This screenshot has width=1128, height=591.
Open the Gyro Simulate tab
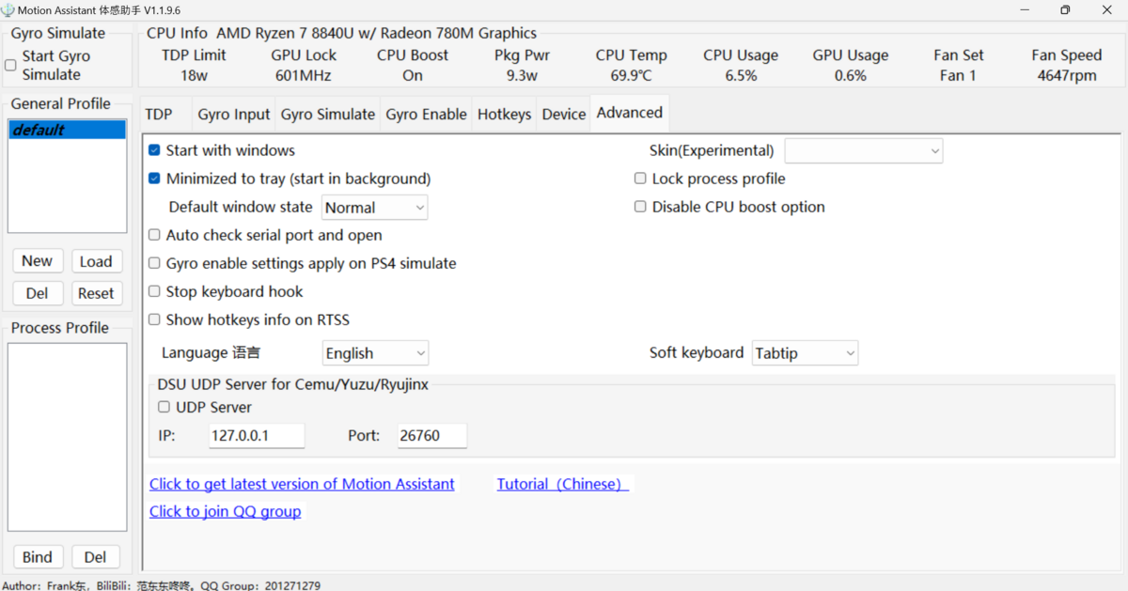[x=327, y=115]
